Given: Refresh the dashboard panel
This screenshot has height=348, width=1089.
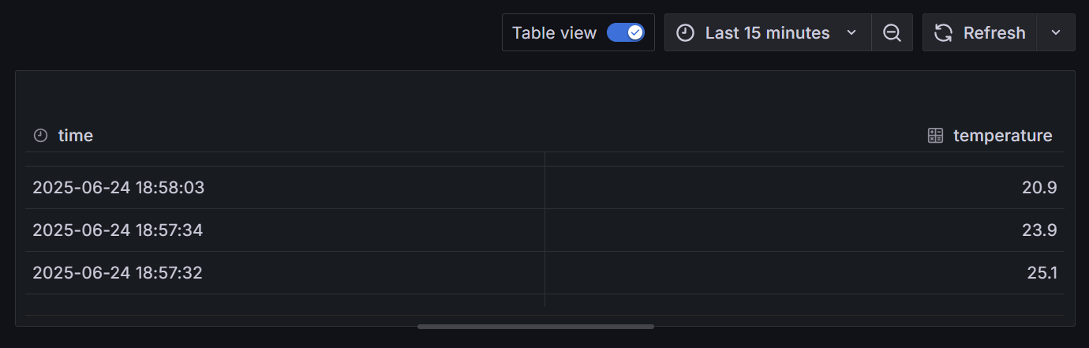Looking at the screenshot, I should pyautogui.click(x=979, y=32).
